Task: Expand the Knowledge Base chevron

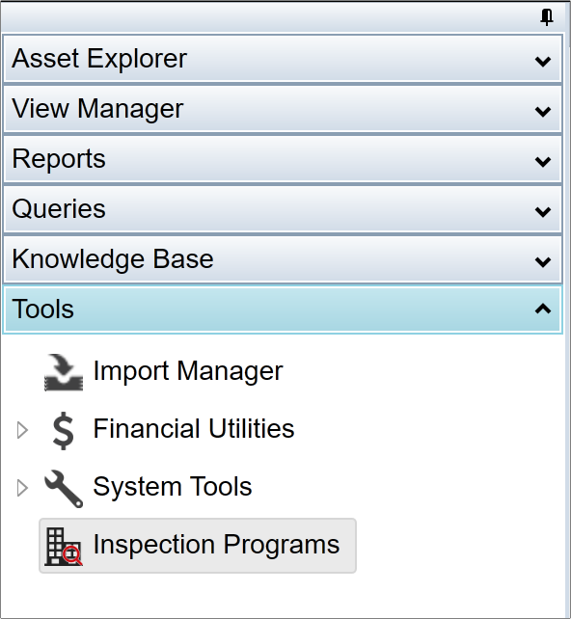Action: coord(543,261)
